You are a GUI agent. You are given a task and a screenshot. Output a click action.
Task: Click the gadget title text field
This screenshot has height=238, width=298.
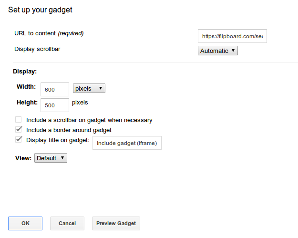coord(127,143)
